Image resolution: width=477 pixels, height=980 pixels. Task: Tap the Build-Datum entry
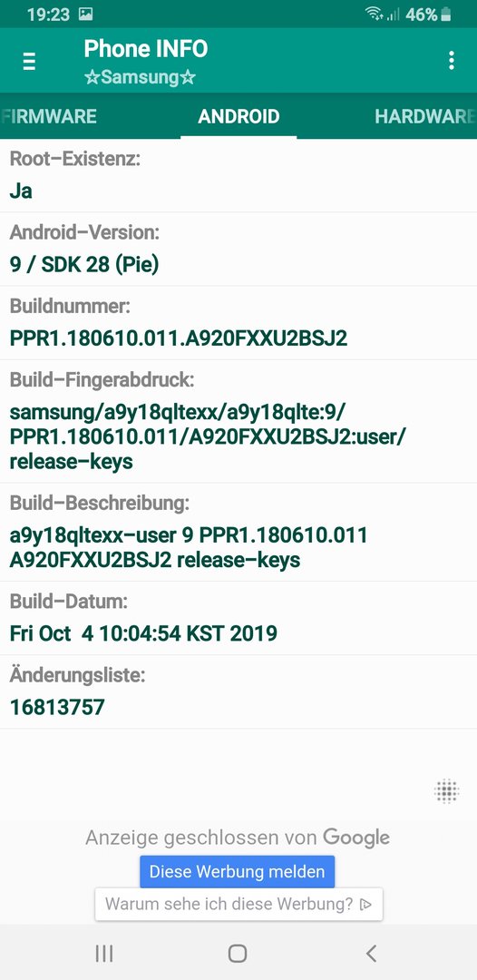coord(238,618)
